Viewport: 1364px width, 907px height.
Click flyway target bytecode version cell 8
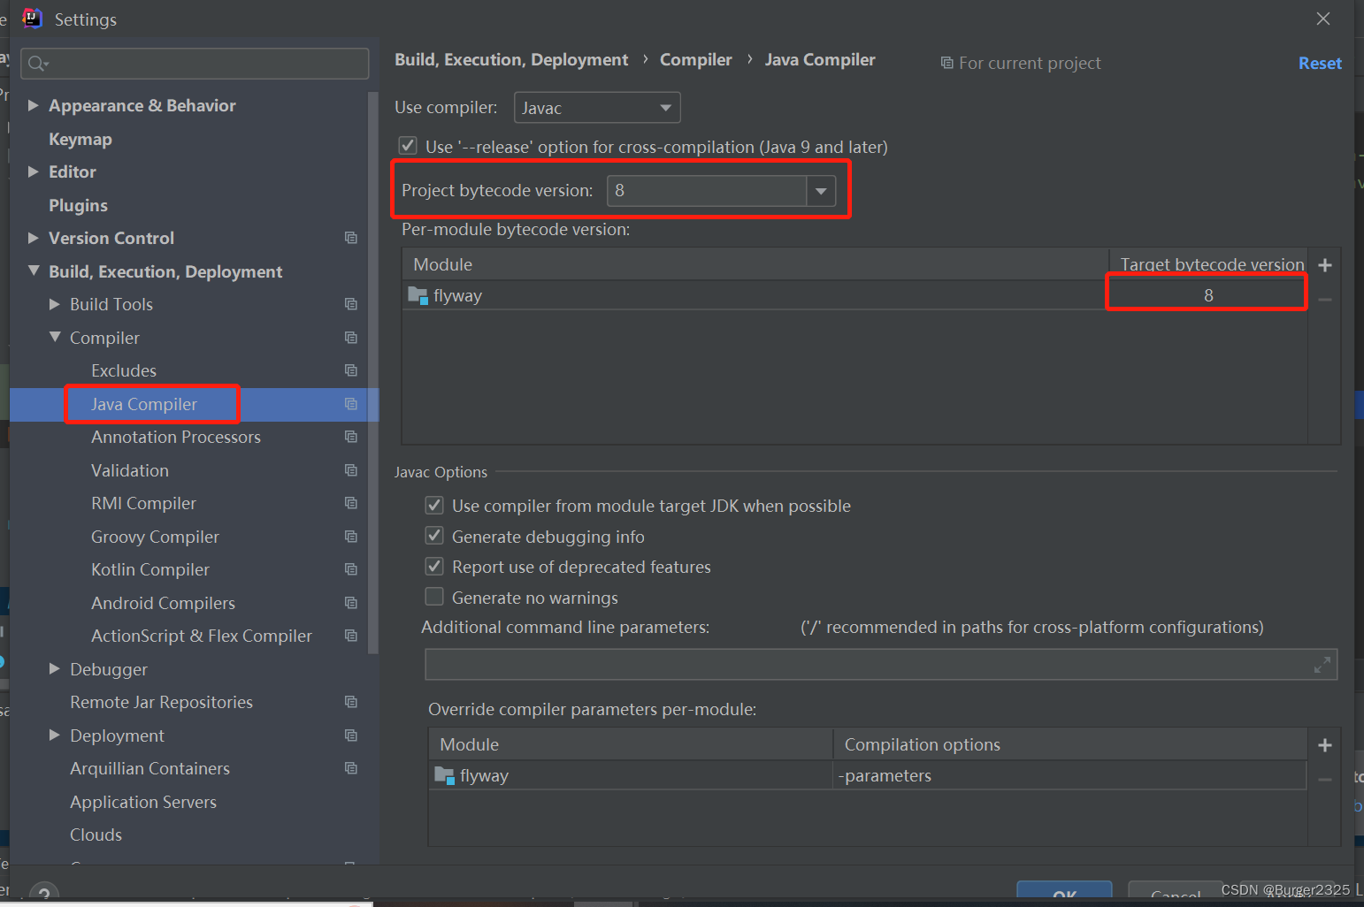pos(1207,295)
